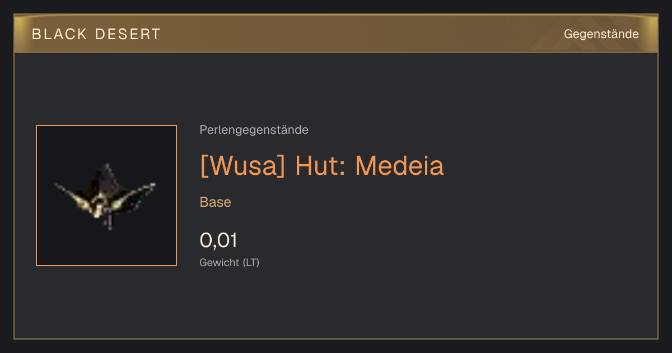Screen dimensions: 672x353
Task: Select the item title [Wusa] Hut: Medeia
Action: pos(321,165)
